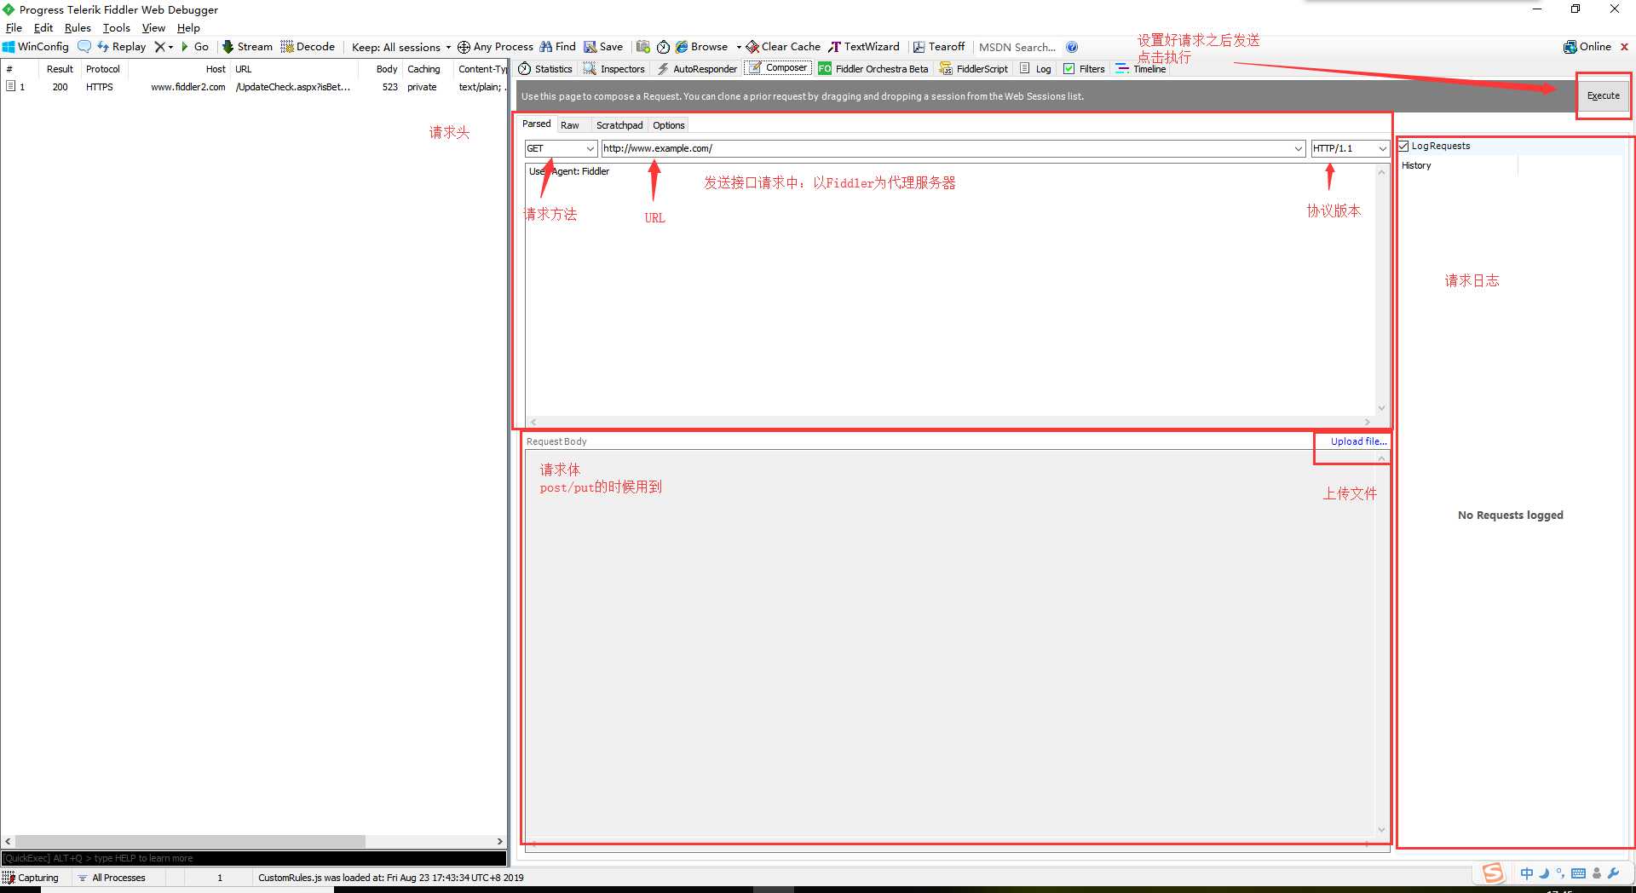The height and width of the screenshot is (893, 1636).
Task: Open WinConfig from the toolbar
Action: [36, 47]
